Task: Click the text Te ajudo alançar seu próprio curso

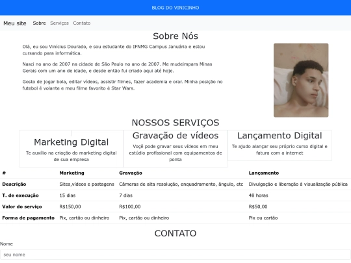Action: [279, 149]
